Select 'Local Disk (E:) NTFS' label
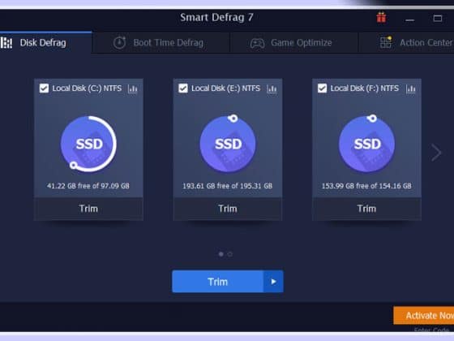The height and width of the screenshot is (341, 454). pyautogui.click(x=226, y=88)
